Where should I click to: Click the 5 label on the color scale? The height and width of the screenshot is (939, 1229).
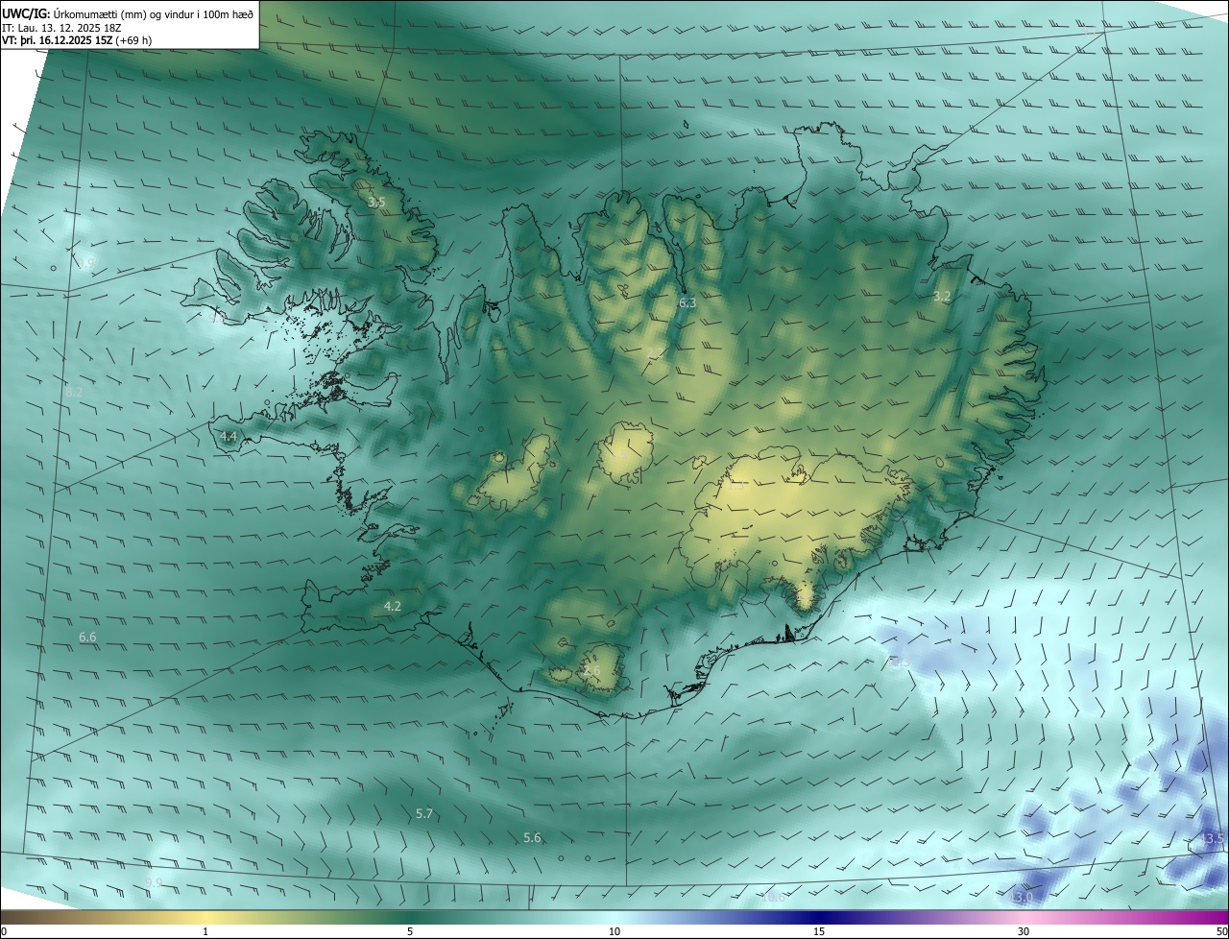point(410,931)
